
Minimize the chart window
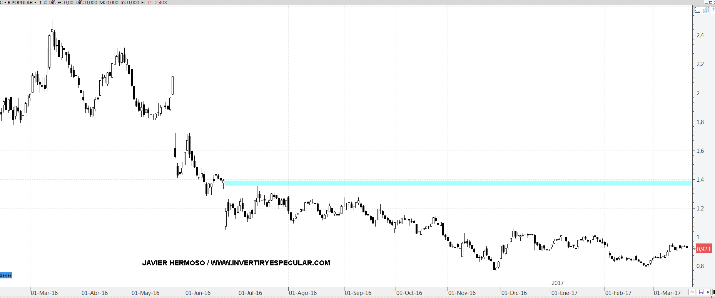pyautogui.click(x=706, y=2)
